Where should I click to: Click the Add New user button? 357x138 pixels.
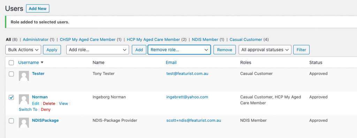[x=38, y=9]
